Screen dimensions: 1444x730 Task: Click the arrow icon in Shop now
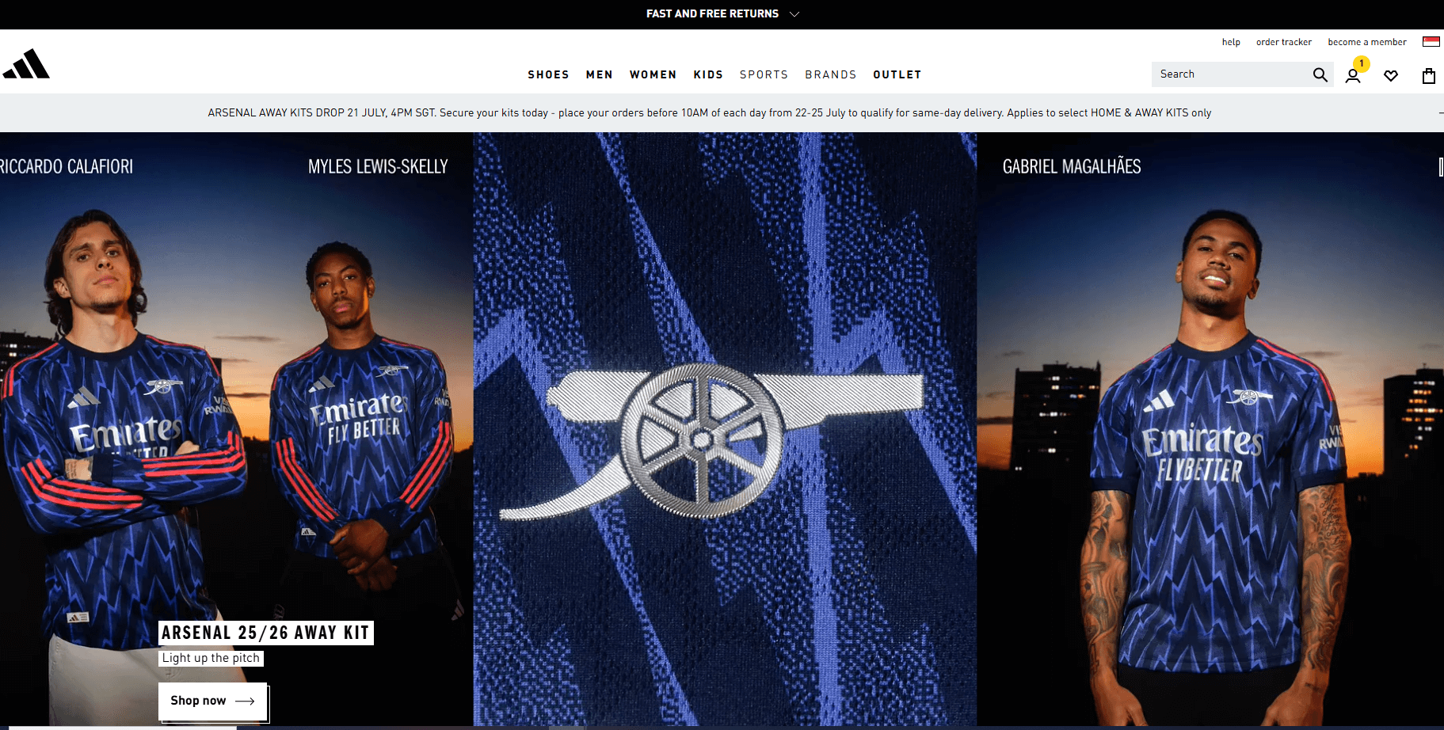click(x=245, y=701)
